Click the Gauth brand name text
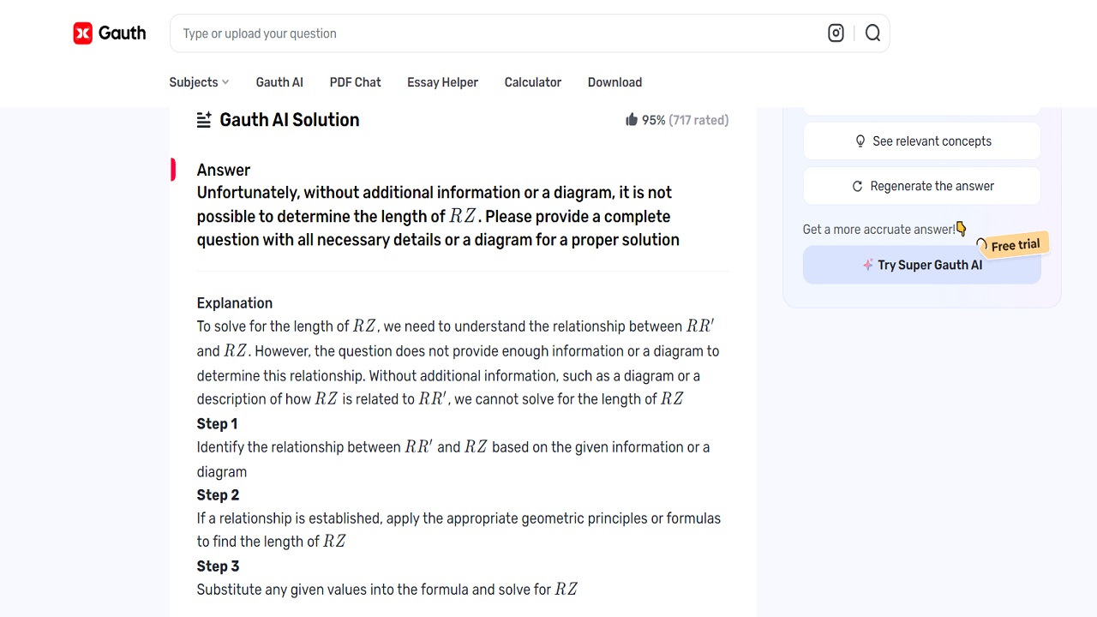The width and height of the screenshot is (1097, 617). point(122,33)
